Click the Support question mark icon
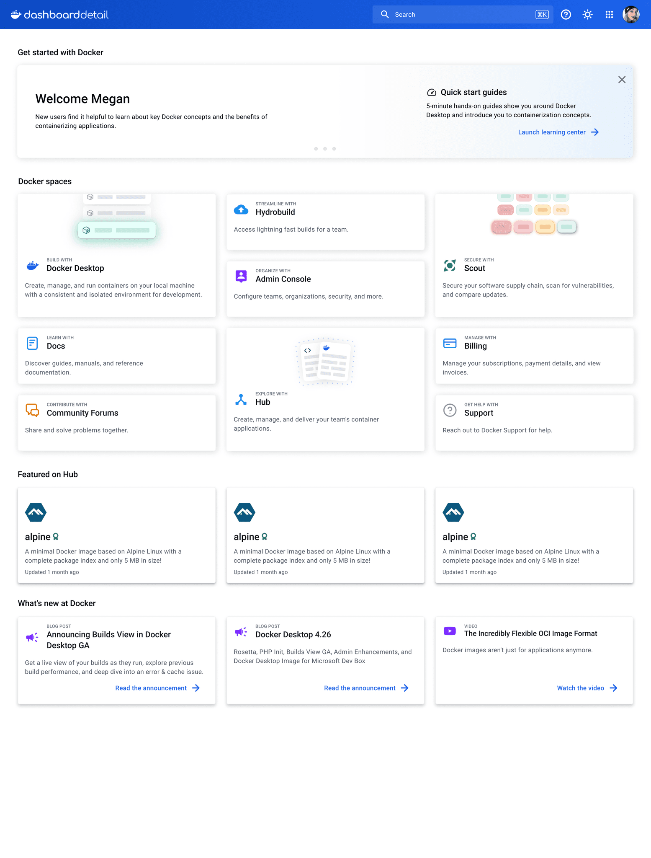The image size is (651, 858). coord(450,410)
